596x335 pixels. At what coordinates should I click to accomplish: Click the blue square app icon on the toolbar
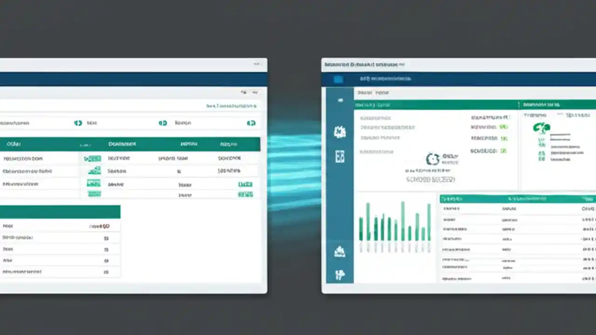point(339,79)
